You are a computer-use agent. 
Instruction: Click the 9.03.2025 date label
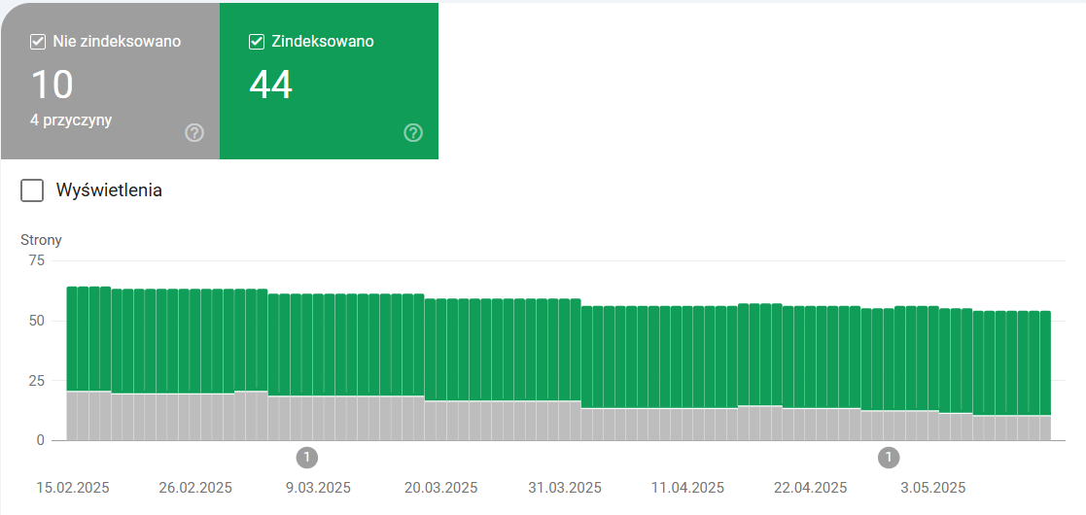click(319, 488)
